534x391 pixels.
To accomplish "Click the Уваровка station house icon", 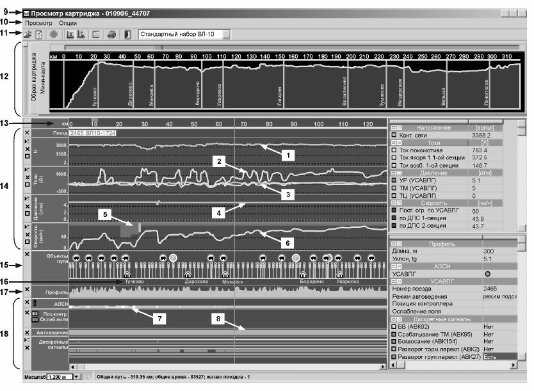I will pyautogui.click(x=339, y=274).
